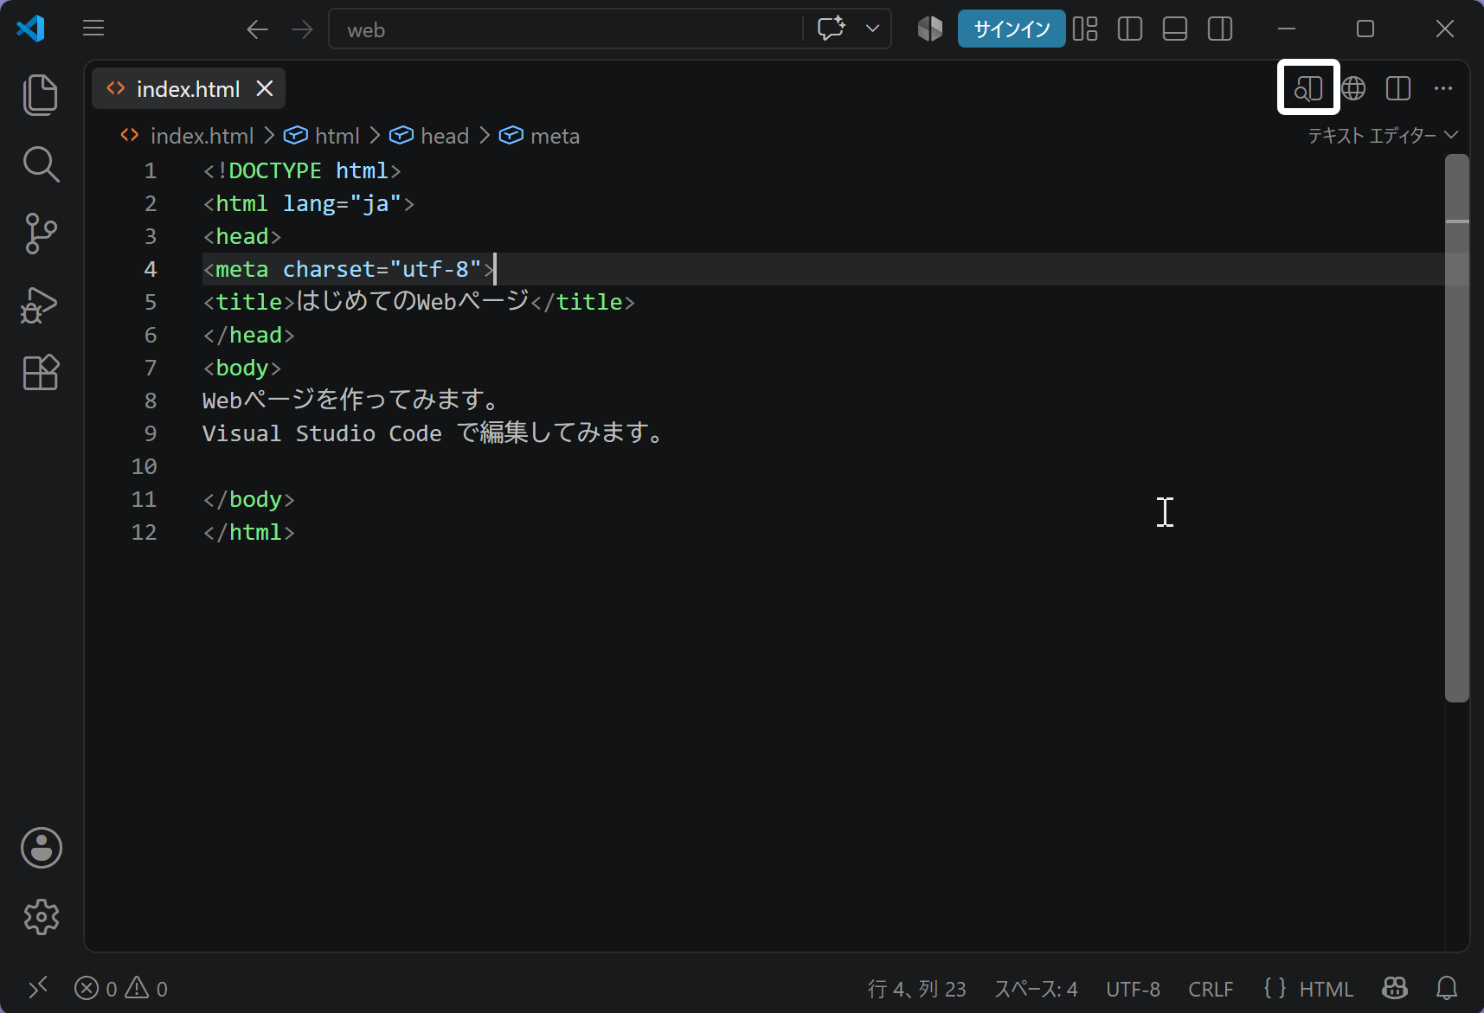Screen dimensions: 1484x1013
Task: Toggle the bottom panel
Action: (1175, 29)
